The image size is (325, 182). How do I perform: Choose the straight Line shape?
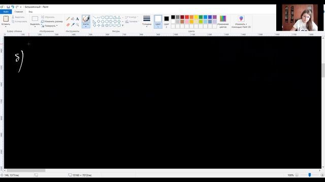[94, 17]
